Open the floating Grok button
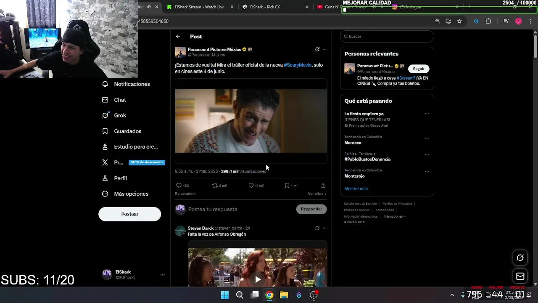The height and width of the screenshot is (303, 538). pos(520,258)
